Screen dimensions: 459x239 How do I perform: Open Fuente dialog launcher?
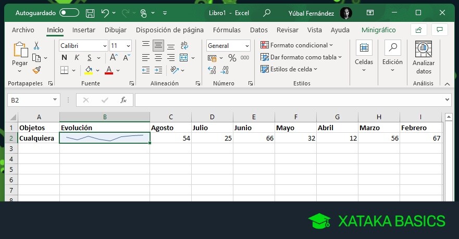pos(132,83)
